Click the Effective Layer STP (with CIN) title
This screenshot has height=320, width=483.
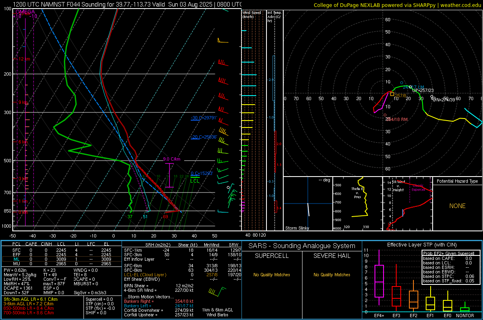click(422, 245)
